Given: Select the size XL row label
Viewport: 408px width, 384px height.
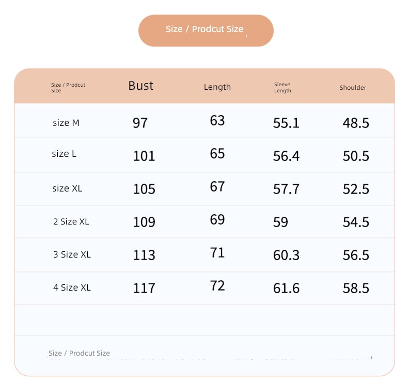Looking at the screenshot, I should pos(67,188).
